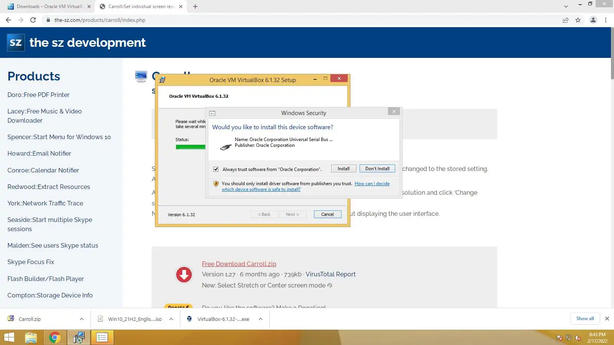614x345 pixels.
Task: Open Spencer::Start Menu for Windows 10 link
Action: (x=59, y=137)
